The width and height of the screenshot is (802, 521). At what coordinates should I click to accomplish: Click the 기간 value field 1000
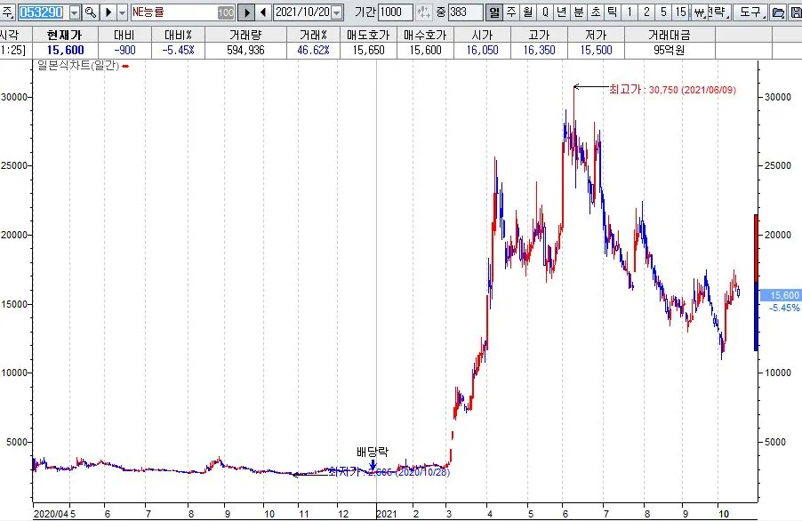[x=395, y=12]
